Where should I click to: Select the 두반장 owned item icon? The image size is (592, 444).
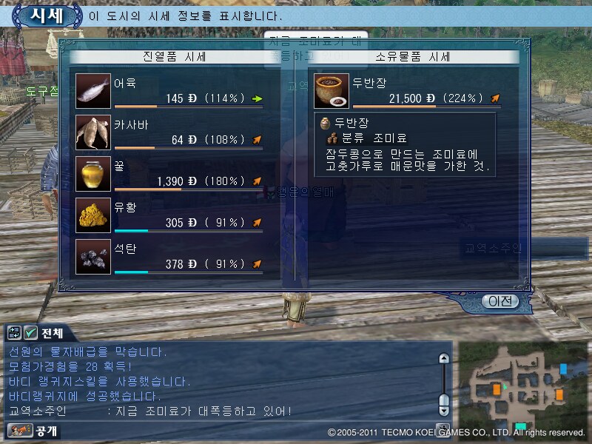click(x=331, y=91)
